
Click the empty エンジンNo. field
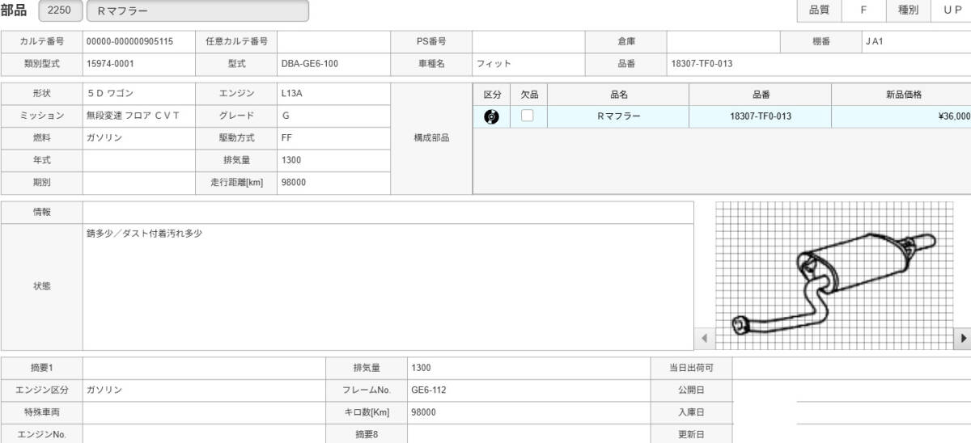(x=204, y=434)
